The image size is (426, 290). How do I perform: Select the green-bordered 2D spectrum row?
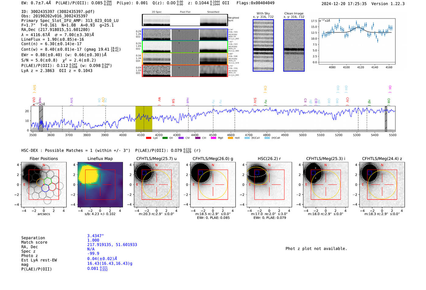tap(185, 47)
